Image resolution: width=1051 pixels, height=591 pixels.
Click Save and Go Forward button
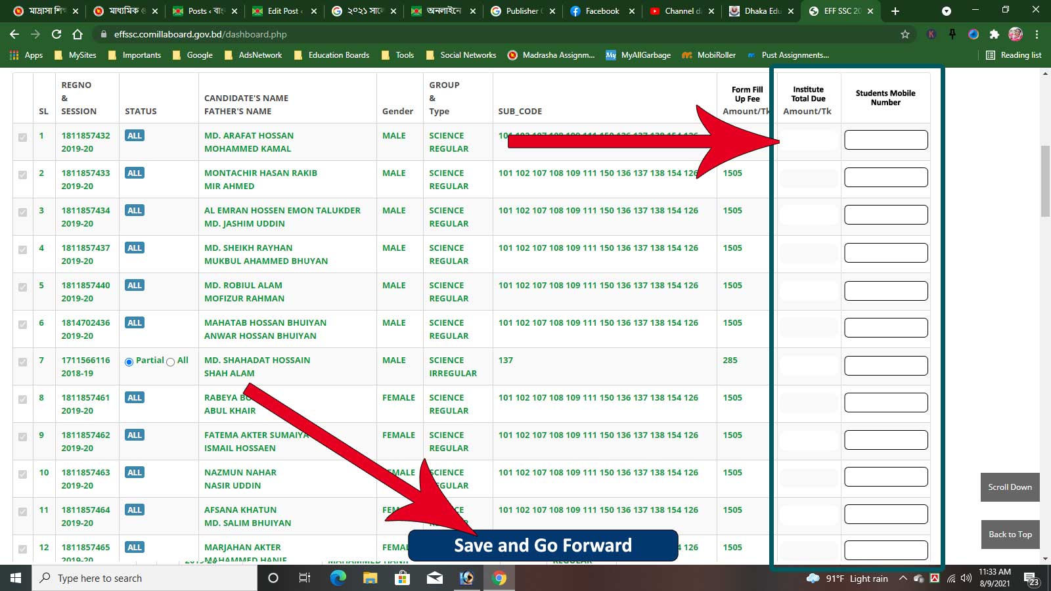[x=543, y=546]
